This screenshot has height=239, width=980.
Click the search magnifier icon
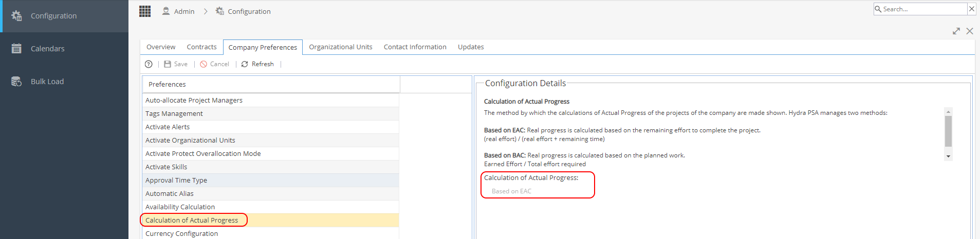(878, 9)
